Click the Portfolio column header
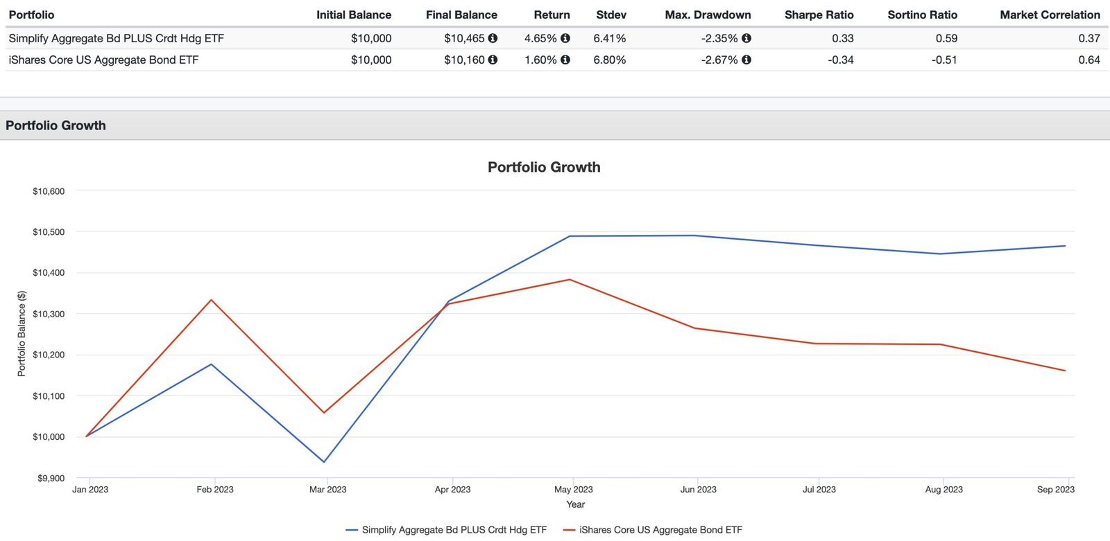 pos(31,15)
